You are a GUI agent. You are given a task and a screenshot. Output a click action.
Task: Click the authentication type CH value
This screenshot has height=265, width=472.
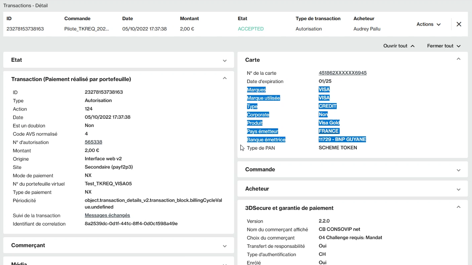click(322, 254)
